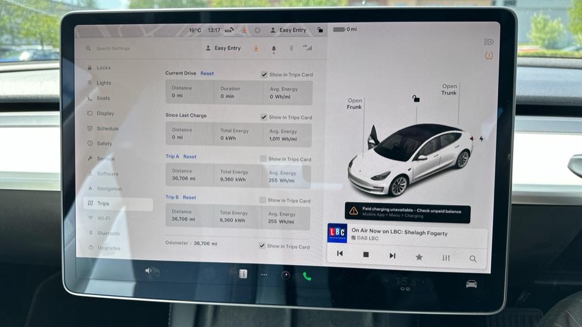Image resolution: width=582 pixels, height=327 pixels.
Task: Tap the car controls icon in bottom bar
Action: pyautogui.click(x=471, y=284)
